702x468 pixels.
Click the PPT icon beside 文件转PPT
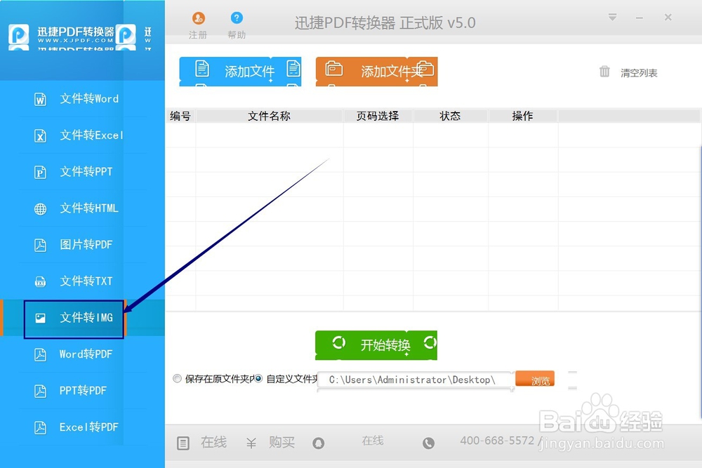tap(40, 172)
